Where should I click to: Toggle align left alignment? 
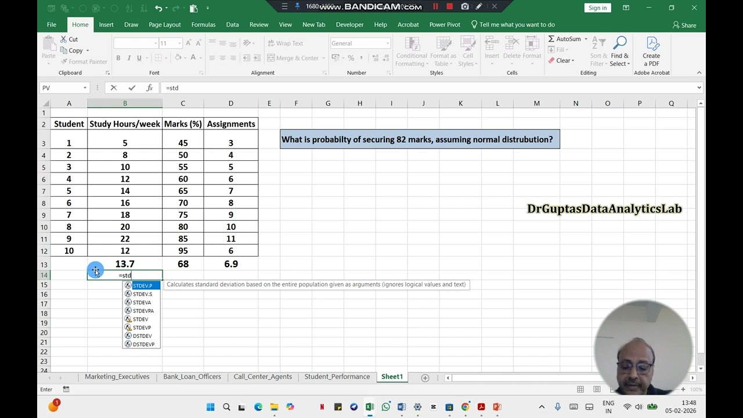(212, 58)
